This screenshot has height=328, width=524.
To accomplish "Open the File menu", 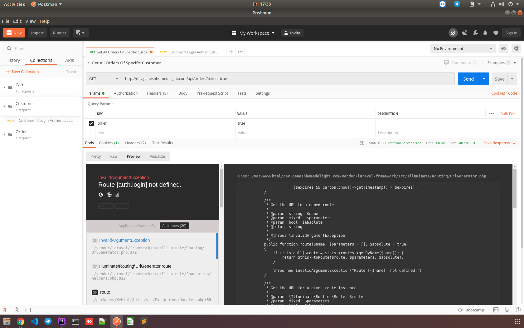I will pos(6,21).
